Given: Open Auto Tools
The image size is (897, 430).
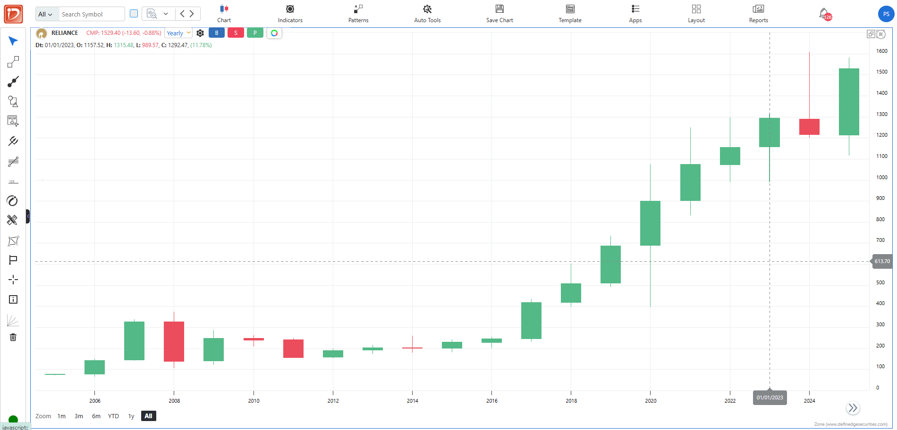Looking at the screenshot, I should click(427, 14).
